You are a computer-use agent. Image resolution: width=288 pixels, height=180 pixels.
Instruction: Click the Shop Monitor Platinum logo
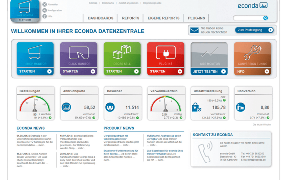[x=25, y=11]
